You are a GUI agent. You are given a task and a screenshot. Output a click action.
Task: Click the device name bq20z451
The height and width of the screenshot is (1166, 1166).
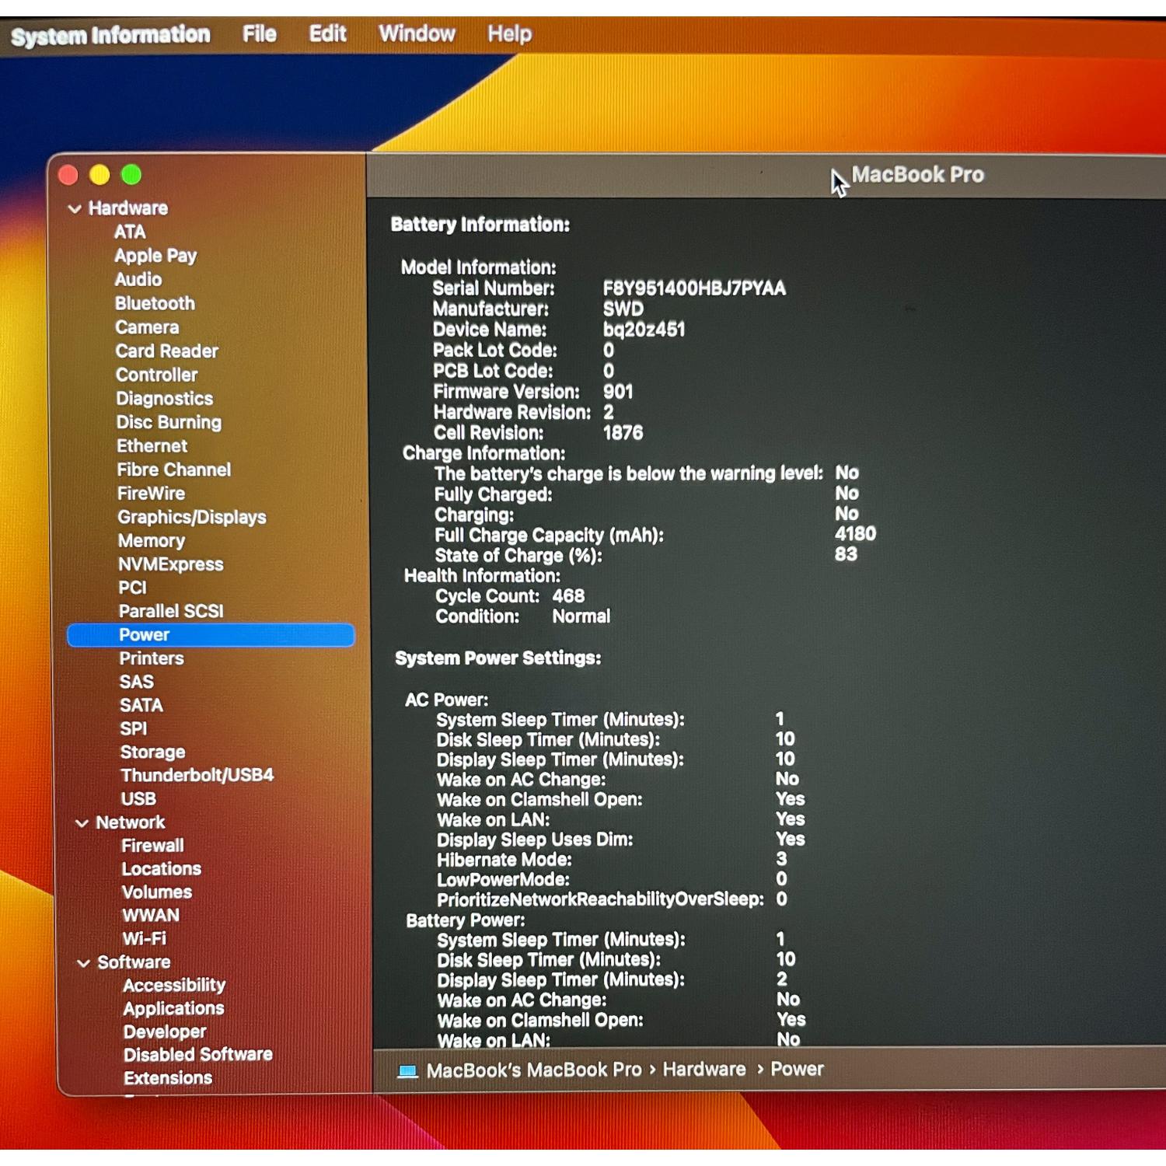(644, 330)
